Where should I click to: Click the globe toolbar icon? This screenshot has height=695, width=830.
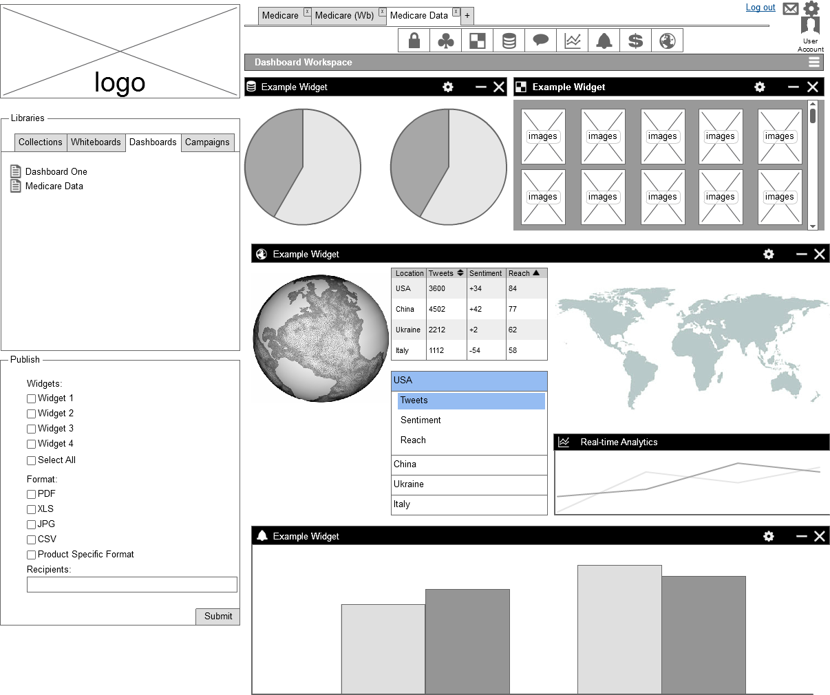[x=666, y=40]
